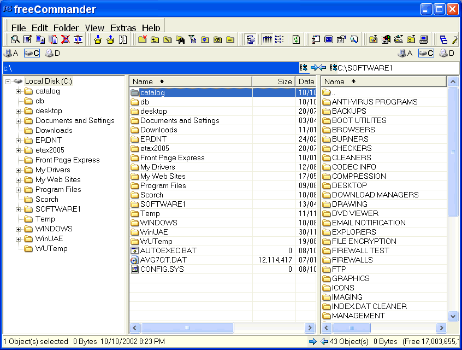Click right panel vertical scrollbar thumb
The width and height of the screenshot is (462, 350).
pyautogui.click(x=453, y=152)
